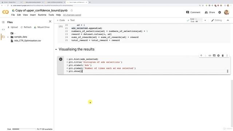This screenshot has height=131, width=233.
Task: Click the 'Visualising the results' heading
Action: 76,49
